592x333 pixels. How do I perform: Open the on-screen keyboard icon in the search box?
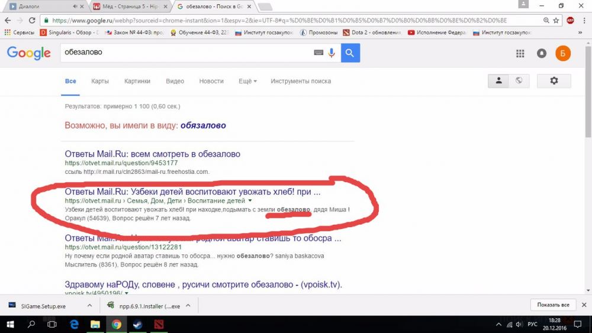click(318, 53)
